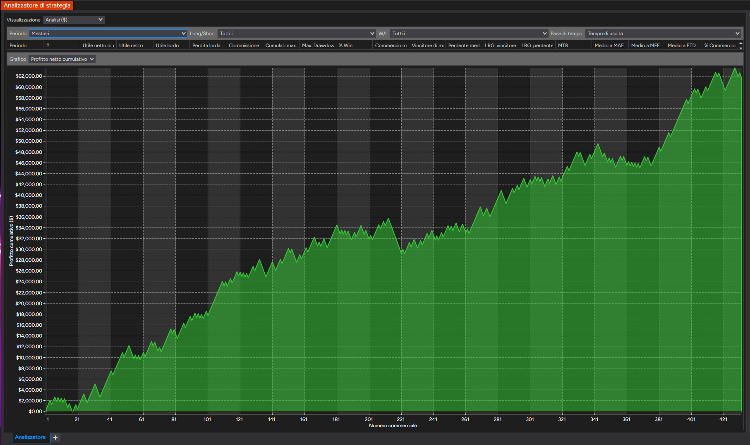The image size is (750, 445).
Task: Select the Analizzatore di strategia title tab
Action: click(37, 5)
